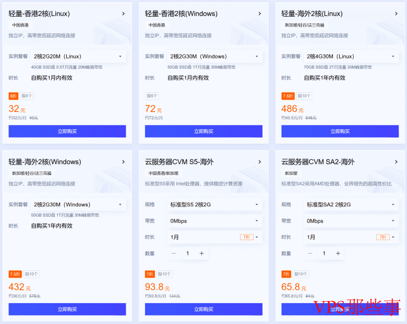Decrease quantity in CVM SA2 card
Image resolution: width=407 pixels, height=324 pixels.
(310, 254)
